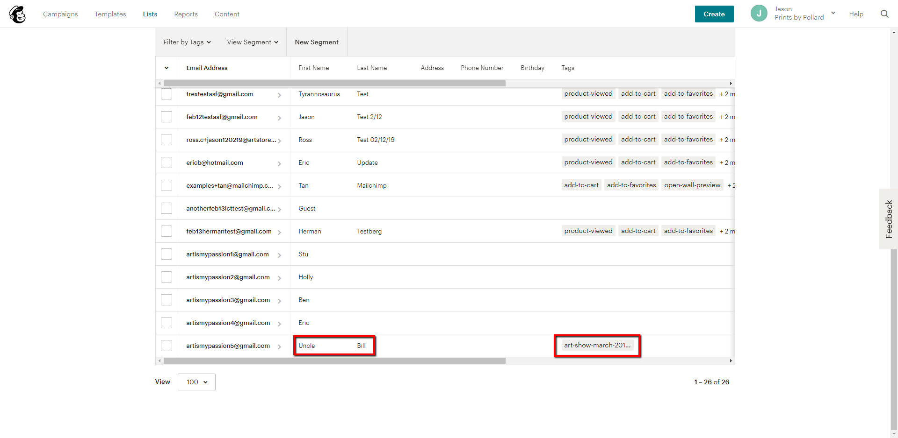Click the New Segment button
This screenshot has height=438, width=898.
(x=317, y=42)
